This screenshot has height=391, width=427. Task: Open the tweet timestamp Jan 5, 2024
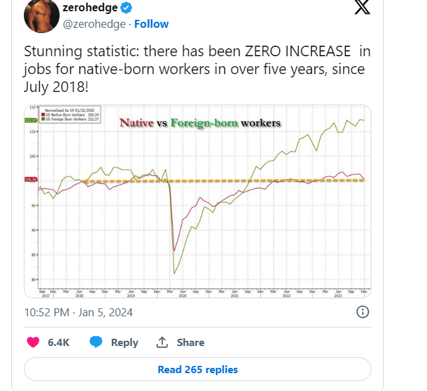tap(78, 312)
